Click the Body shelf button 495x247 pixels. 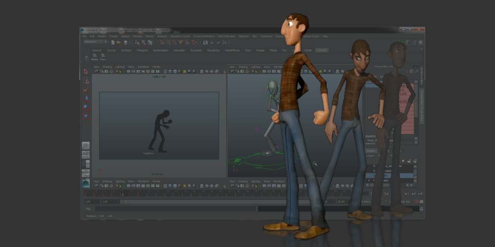(95, 57)
